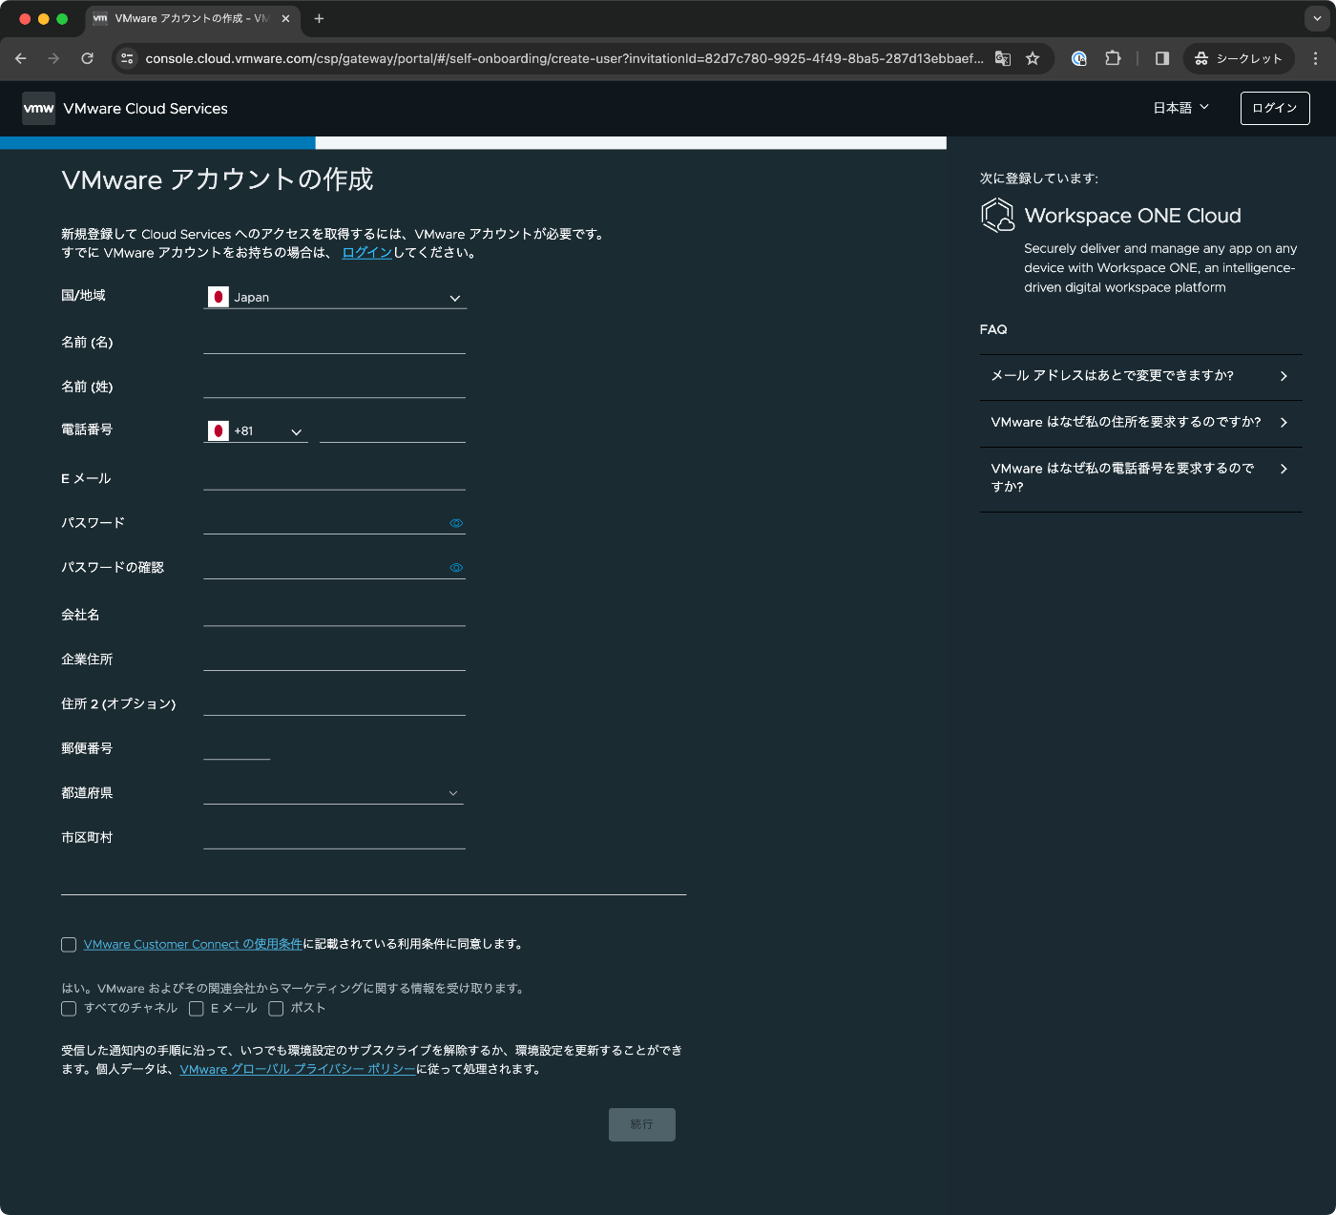Close the VMware アカウントの作成 tab

coord(285,18)
